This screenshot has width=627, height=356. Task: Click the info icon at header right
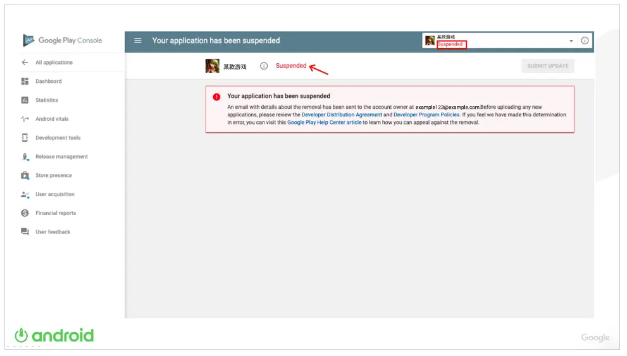(585, 40)
